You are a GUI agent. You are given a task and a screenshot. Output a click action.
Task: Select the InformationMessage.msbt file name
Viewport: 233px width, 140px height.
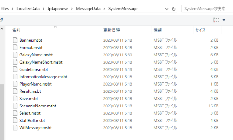coord(43,77)
